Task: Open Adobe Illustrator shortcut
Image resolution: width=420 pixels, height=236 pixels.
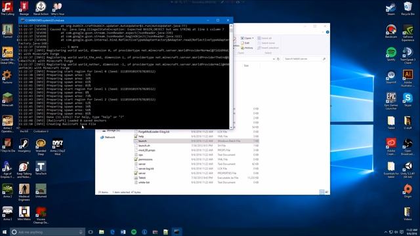Action: pos(408,79)
